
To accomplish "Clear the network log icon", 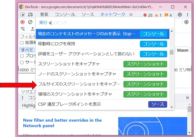I will 30,22.
